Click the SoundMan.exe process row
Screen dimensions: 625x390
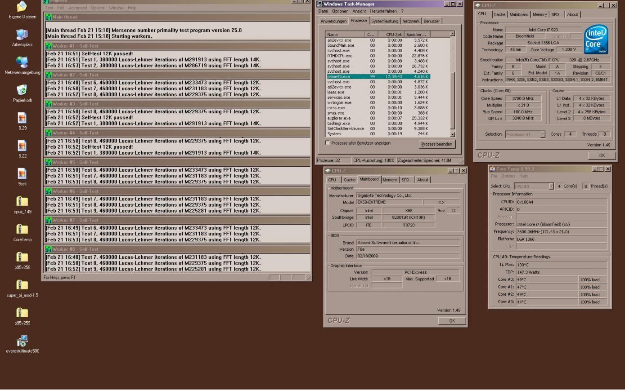coord(378,45)
